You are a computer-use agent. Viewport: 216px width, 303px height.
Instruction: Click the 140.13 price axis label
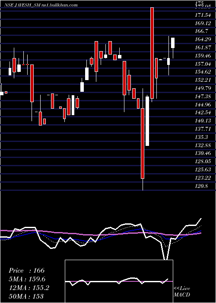[202, 121]
